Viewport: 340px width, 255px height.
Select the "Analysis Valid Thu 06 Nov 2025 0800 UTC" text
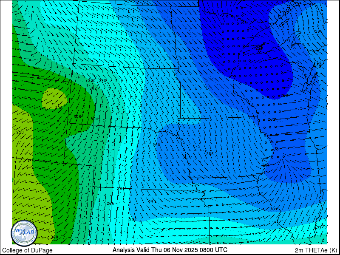coord(170,250)
